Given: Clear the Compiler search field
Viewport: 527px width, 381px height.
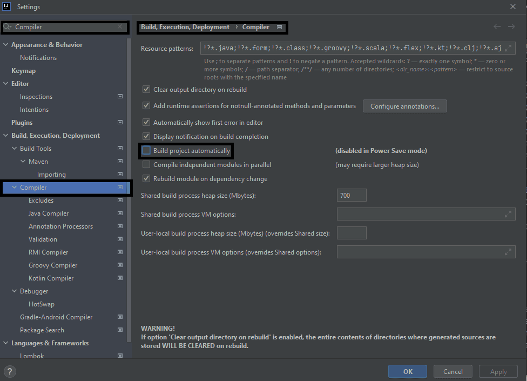Looking at the screenshot, I should [x=120, y=26].
